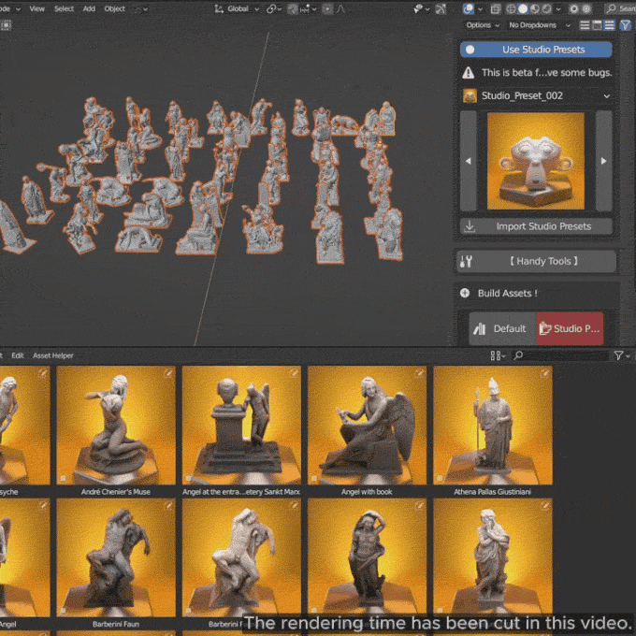Open the Handy Tools panel
The height and width of the screenshot is (636, 636).
(537, 261)
